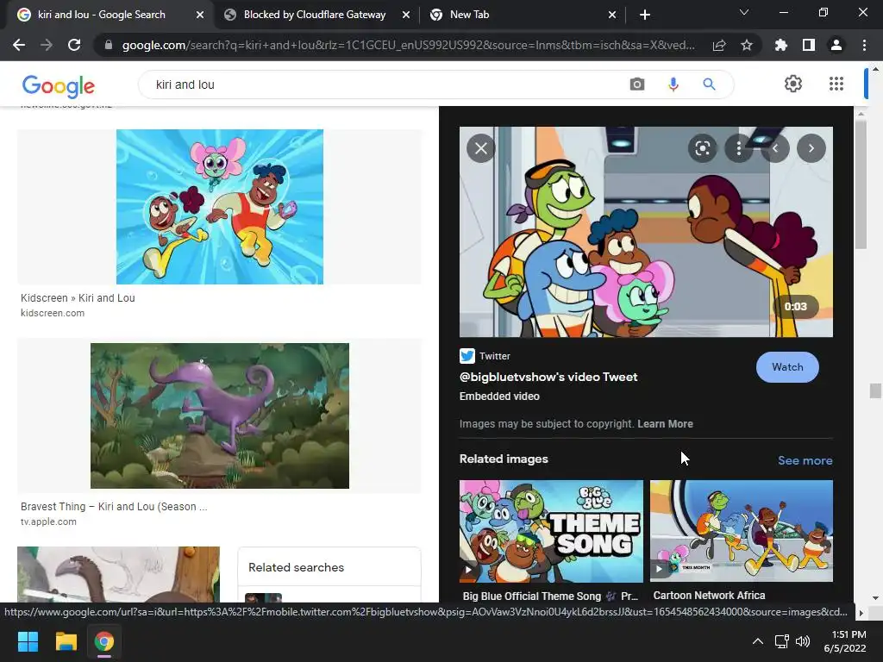Image resolution: width=883 pixels, height=662 pixels.
Task: Open a new browser tab
Action: [x=645, y=15]
